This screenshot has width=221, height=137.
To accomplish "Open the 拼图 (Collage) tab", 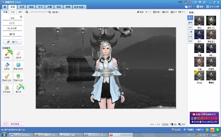I will 68,7.
